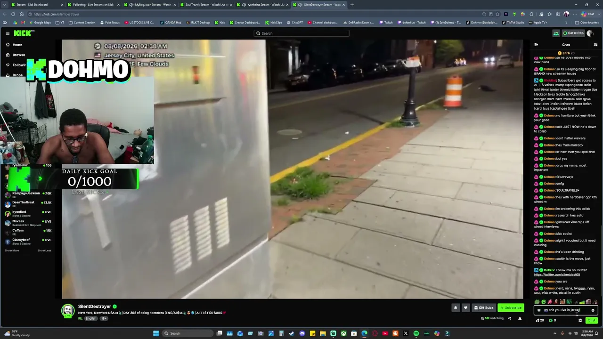Open Noveek channel in sidebar
The width and height of the screenshot is (603, 339).
point(28,222)
